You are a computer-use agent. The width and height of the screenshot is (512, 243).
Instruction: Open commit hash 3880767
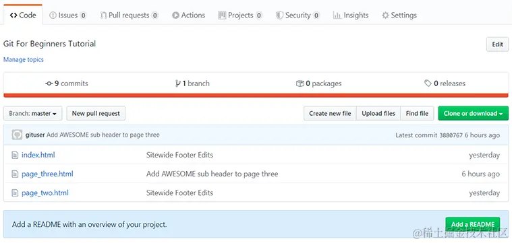pos(451,135)
